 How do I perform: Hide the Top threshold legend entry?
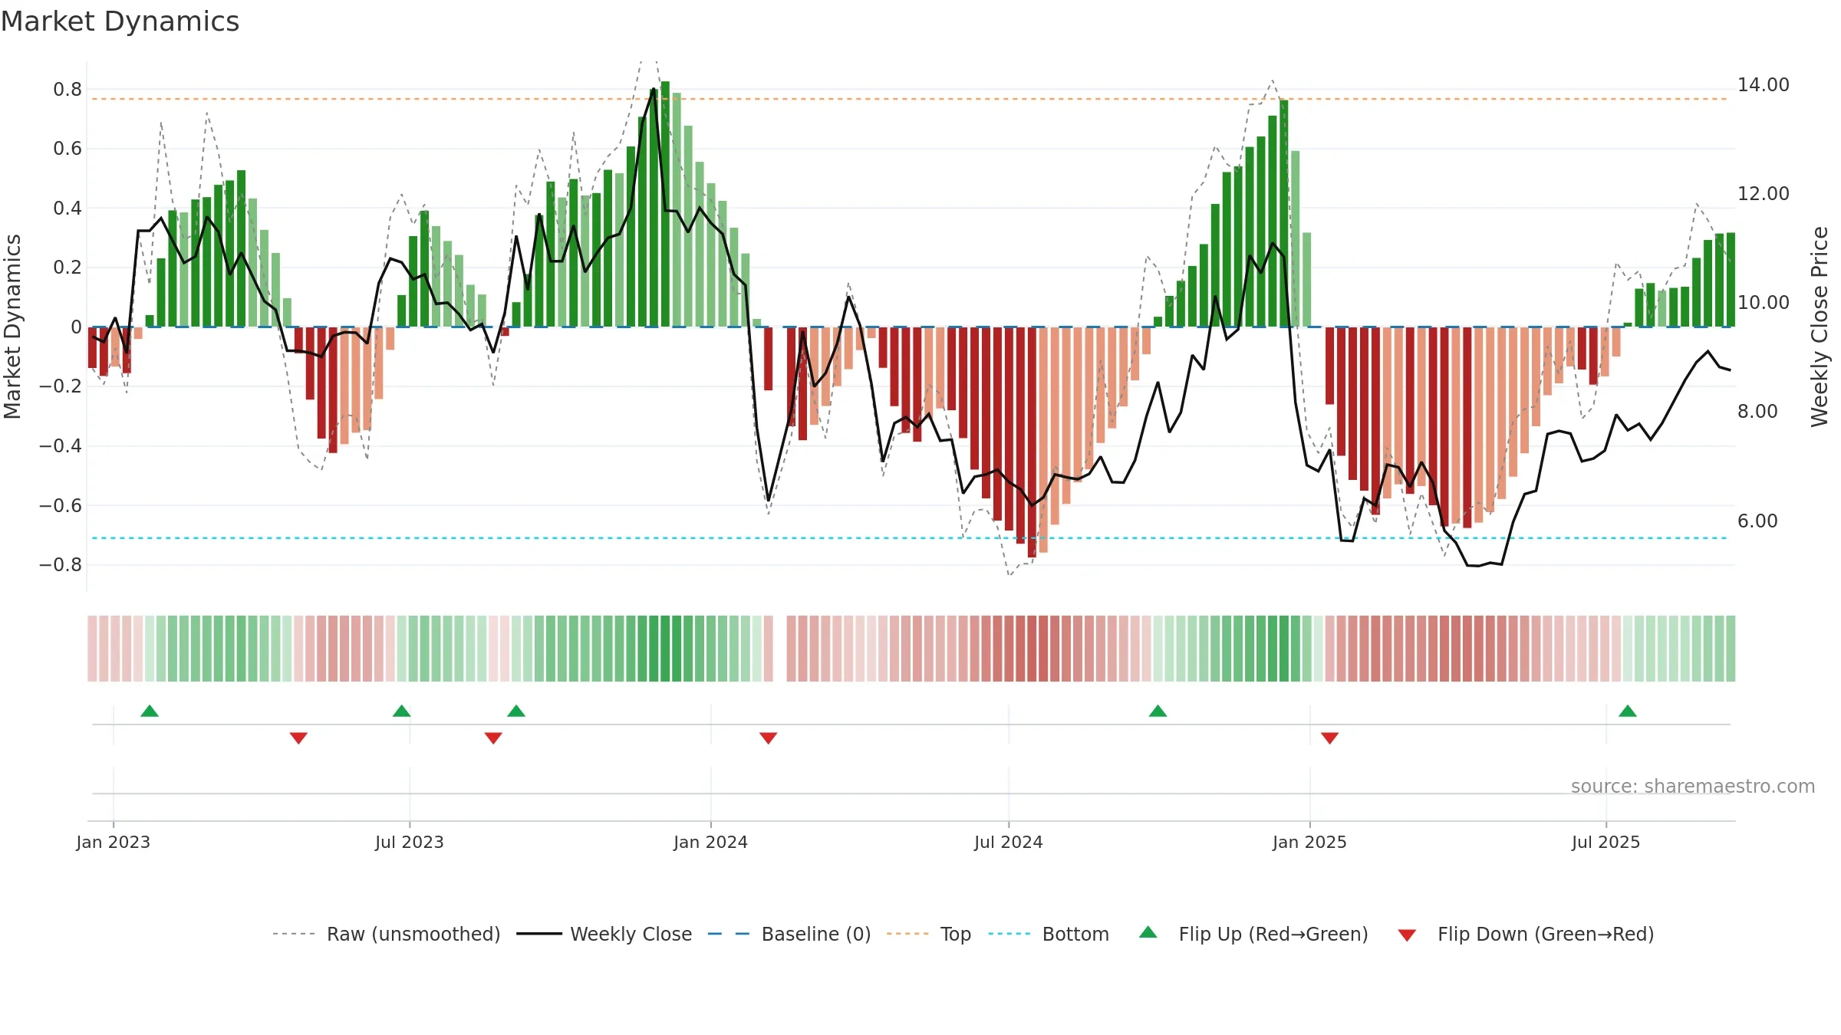pyautogui.click(x=929, y=934)
